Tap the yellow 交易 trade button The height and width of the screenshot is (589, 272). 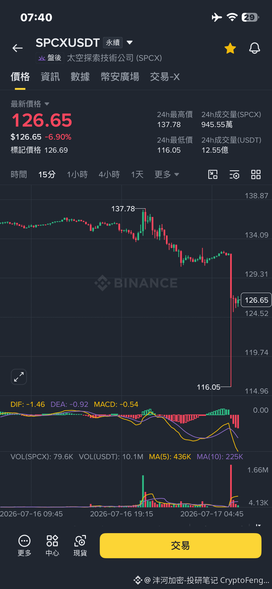click(x=180, y=546)
